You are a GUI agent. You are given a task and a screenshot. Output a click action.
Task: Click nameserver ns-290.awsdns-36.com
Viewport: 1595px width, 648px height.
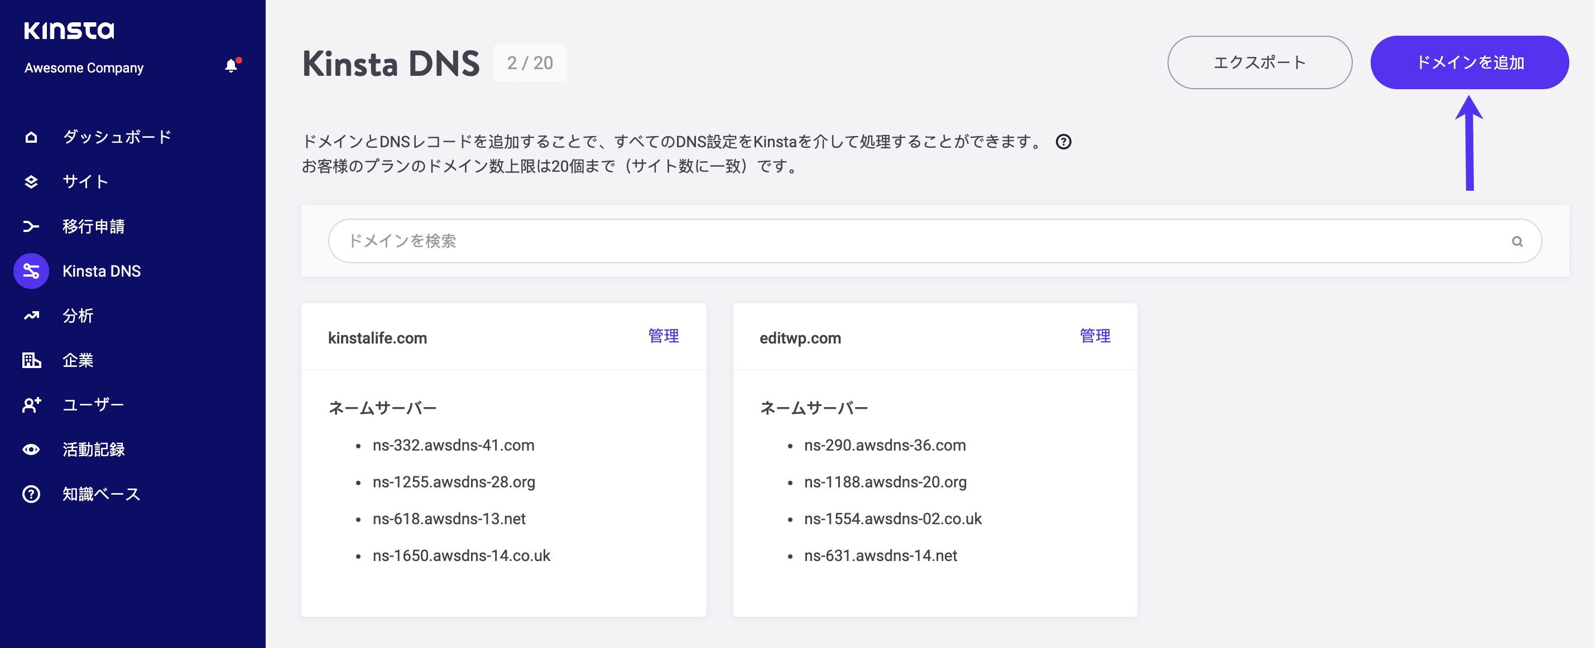[x=885, y=445]
